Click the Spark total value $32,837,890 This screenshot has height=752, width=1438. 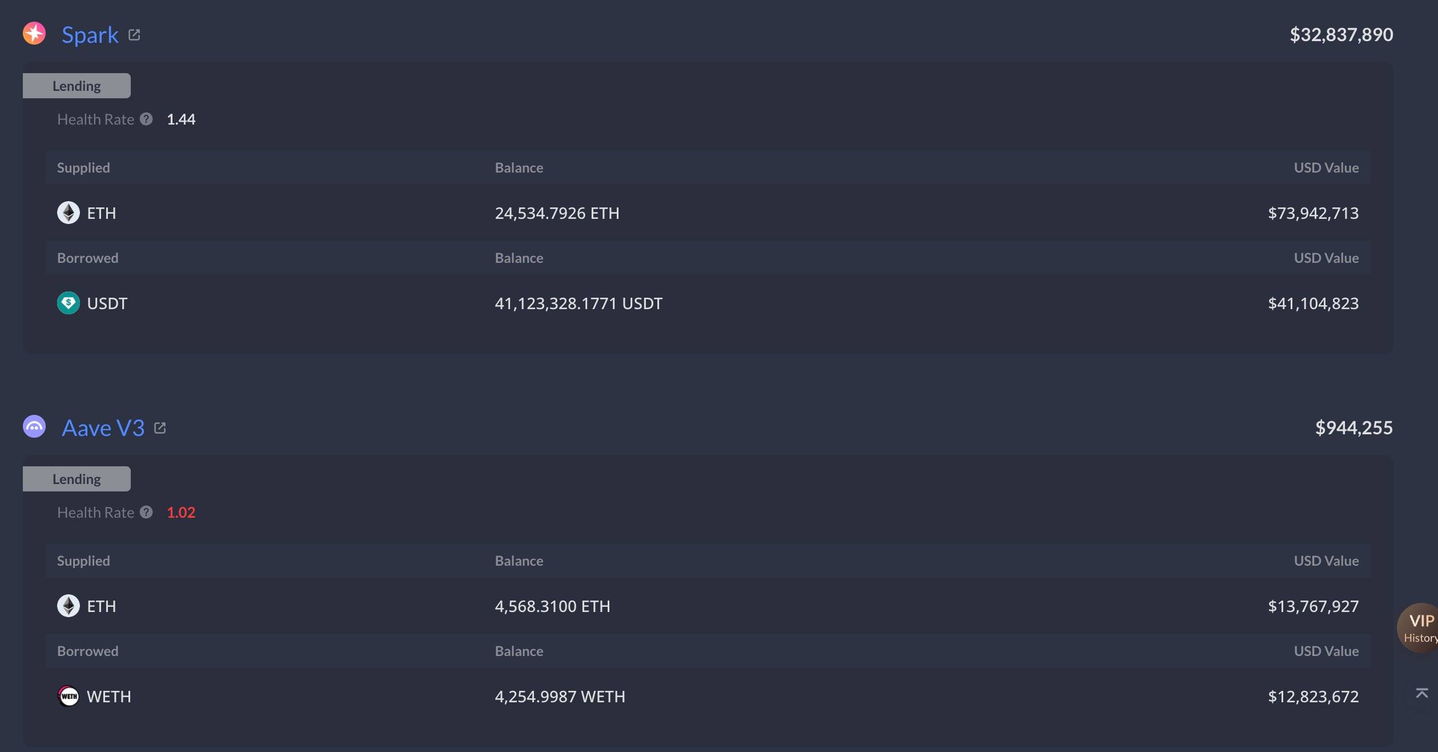(1341, 35)
